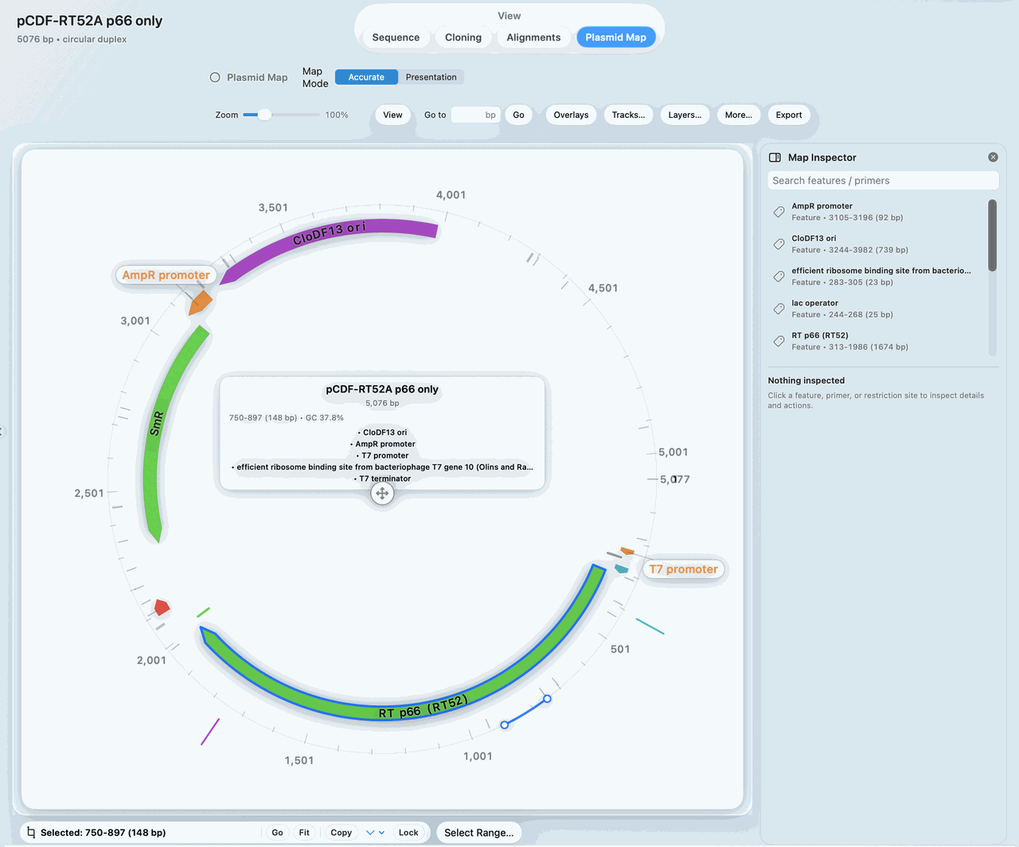This screenshot has width=1019, height=847.
Task: Click Go next to bp field
Action: (x=518, y=115)
